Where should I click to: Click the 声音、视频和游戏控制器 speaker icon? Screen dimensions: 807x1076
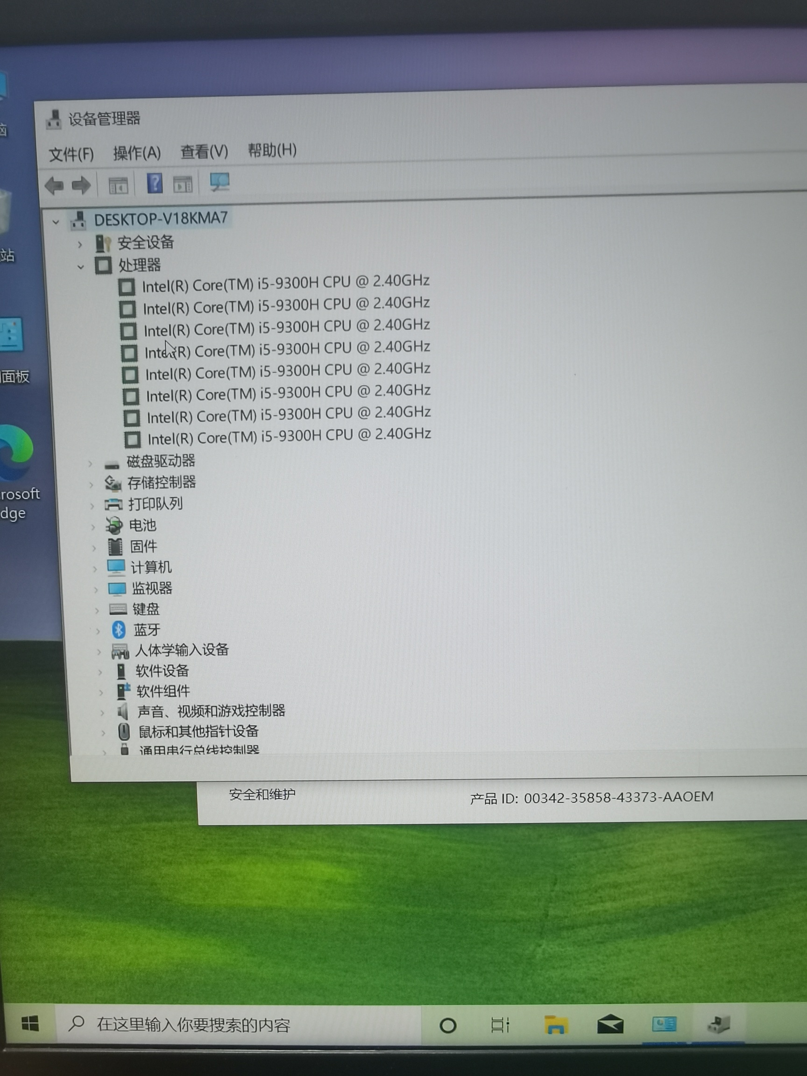[123, 712]
